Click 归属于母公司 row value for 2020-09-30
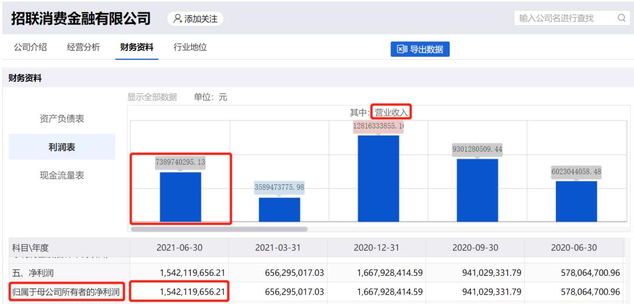Image resolution: width=634 pixels, height=304 pixels. point(492,292)
